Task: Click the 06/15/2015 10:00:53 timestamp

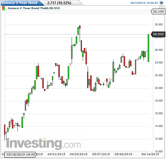Action: (144, 3)
